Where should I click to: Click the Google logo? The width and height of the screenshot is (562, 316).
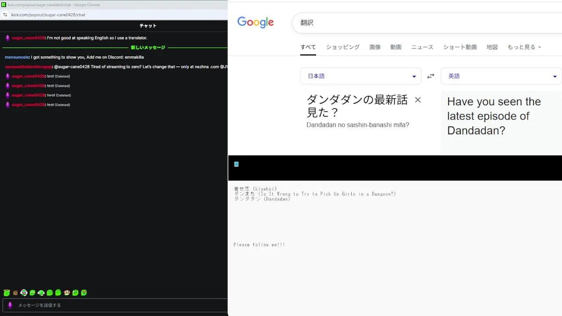click(256, 22)
